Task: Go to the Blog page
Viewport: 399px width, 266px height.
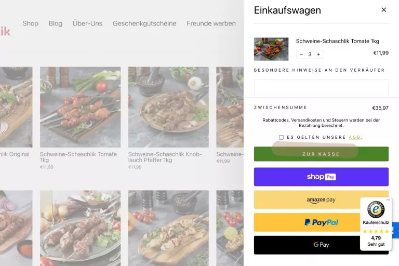Action: click(x=56, y=23)
